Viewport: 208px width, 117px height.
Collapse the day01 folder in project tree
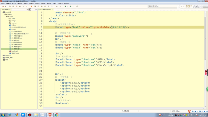(x=6, y=16)
